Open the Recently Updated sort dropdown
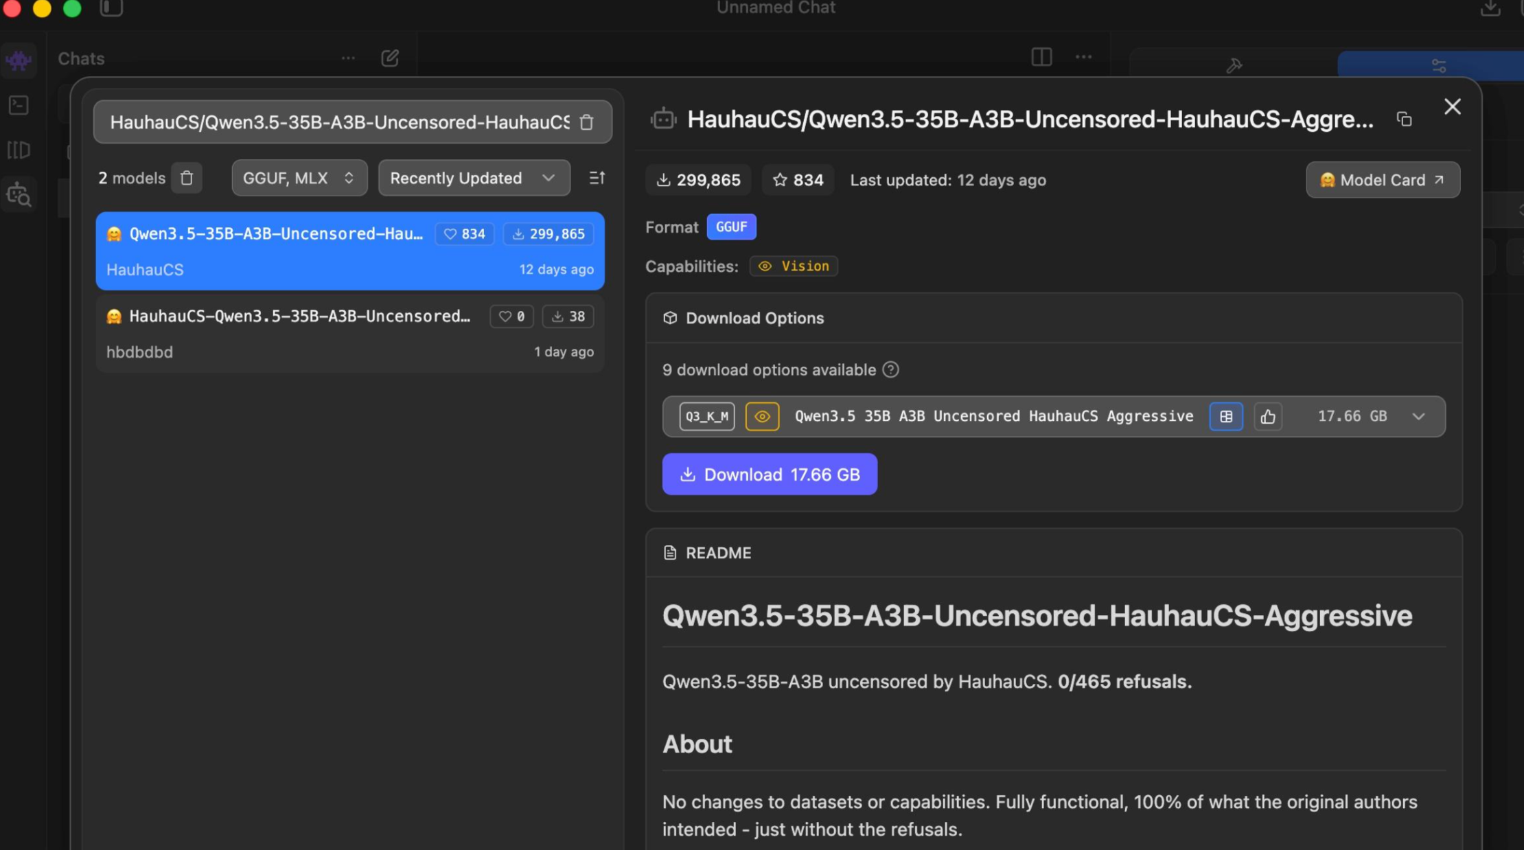The image size is (1524, 850). coord(474,179)
